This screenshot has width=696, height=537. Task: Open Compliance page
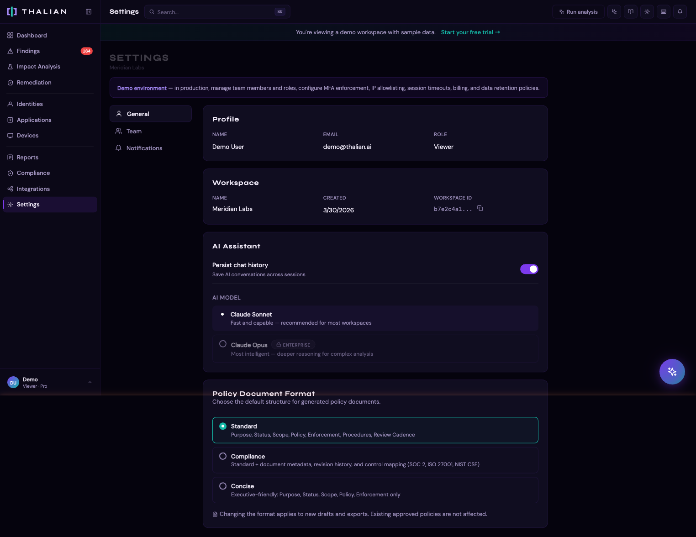[x=50, y=173]
